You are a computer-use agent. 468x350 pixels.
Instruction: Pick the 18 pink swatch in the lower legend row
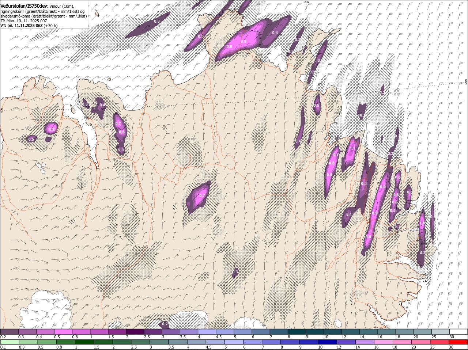402,342
